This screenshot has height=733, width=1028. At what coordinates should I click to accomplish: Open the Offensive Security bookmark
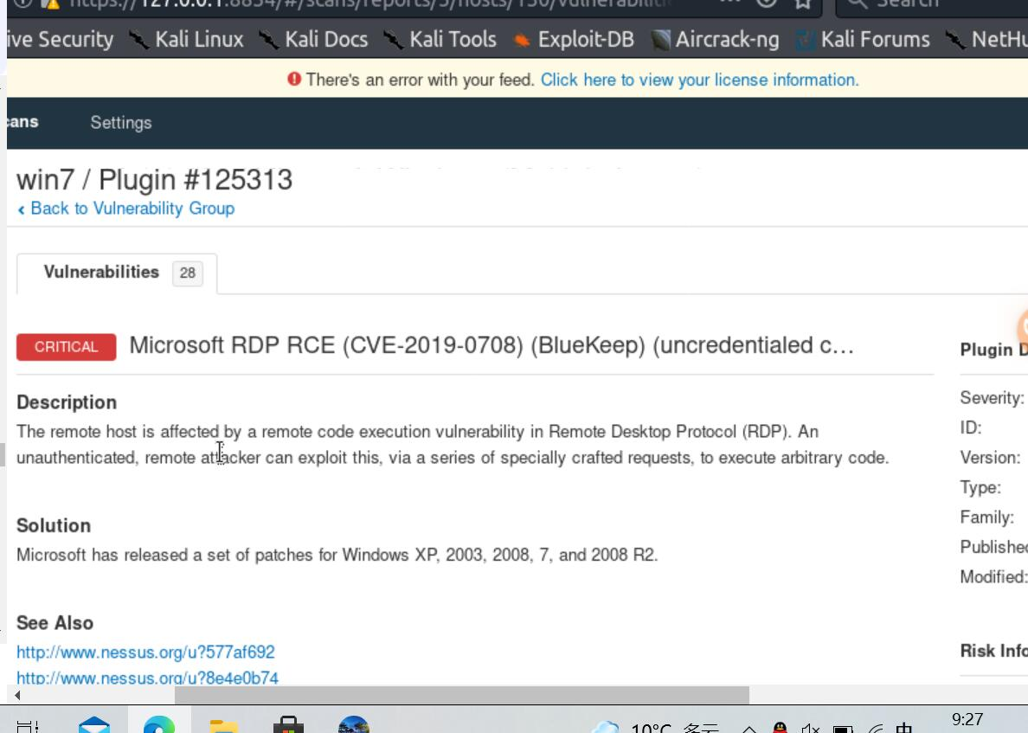61,39
